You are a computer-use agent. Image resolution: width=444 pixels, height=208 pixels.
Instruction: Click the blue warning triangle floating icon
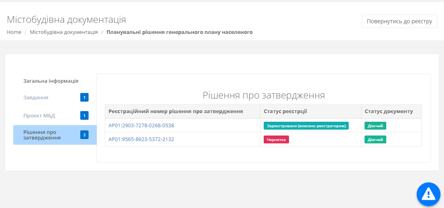[428, 194]
